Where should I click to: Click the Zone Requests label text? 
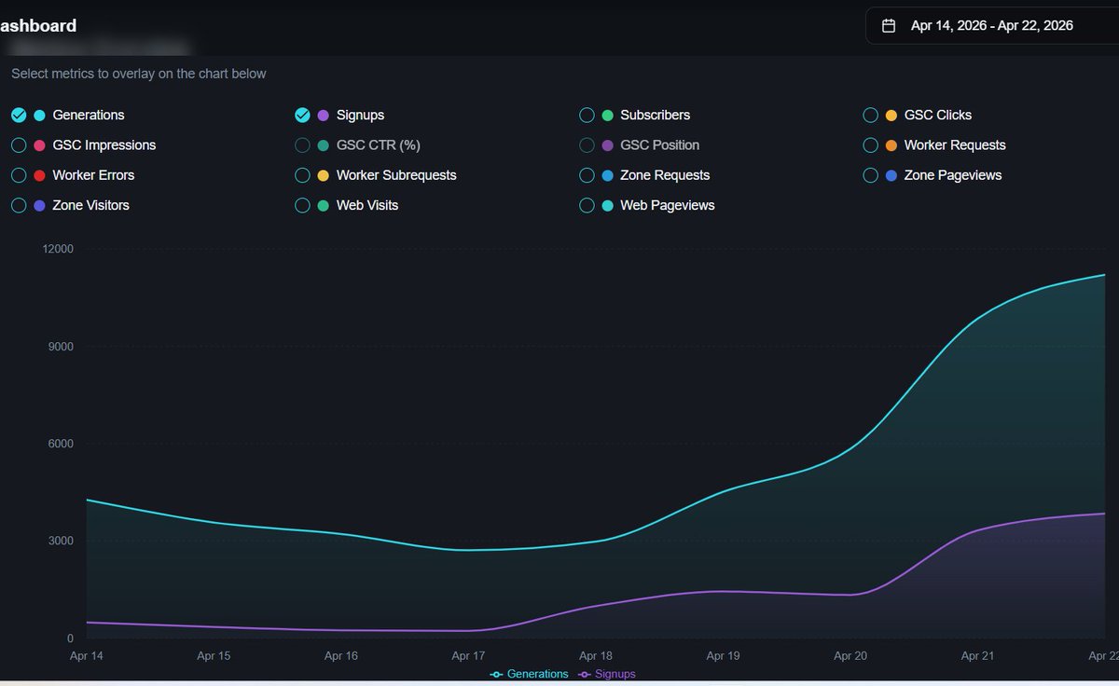pyautogui.click(x=665, y=175)
